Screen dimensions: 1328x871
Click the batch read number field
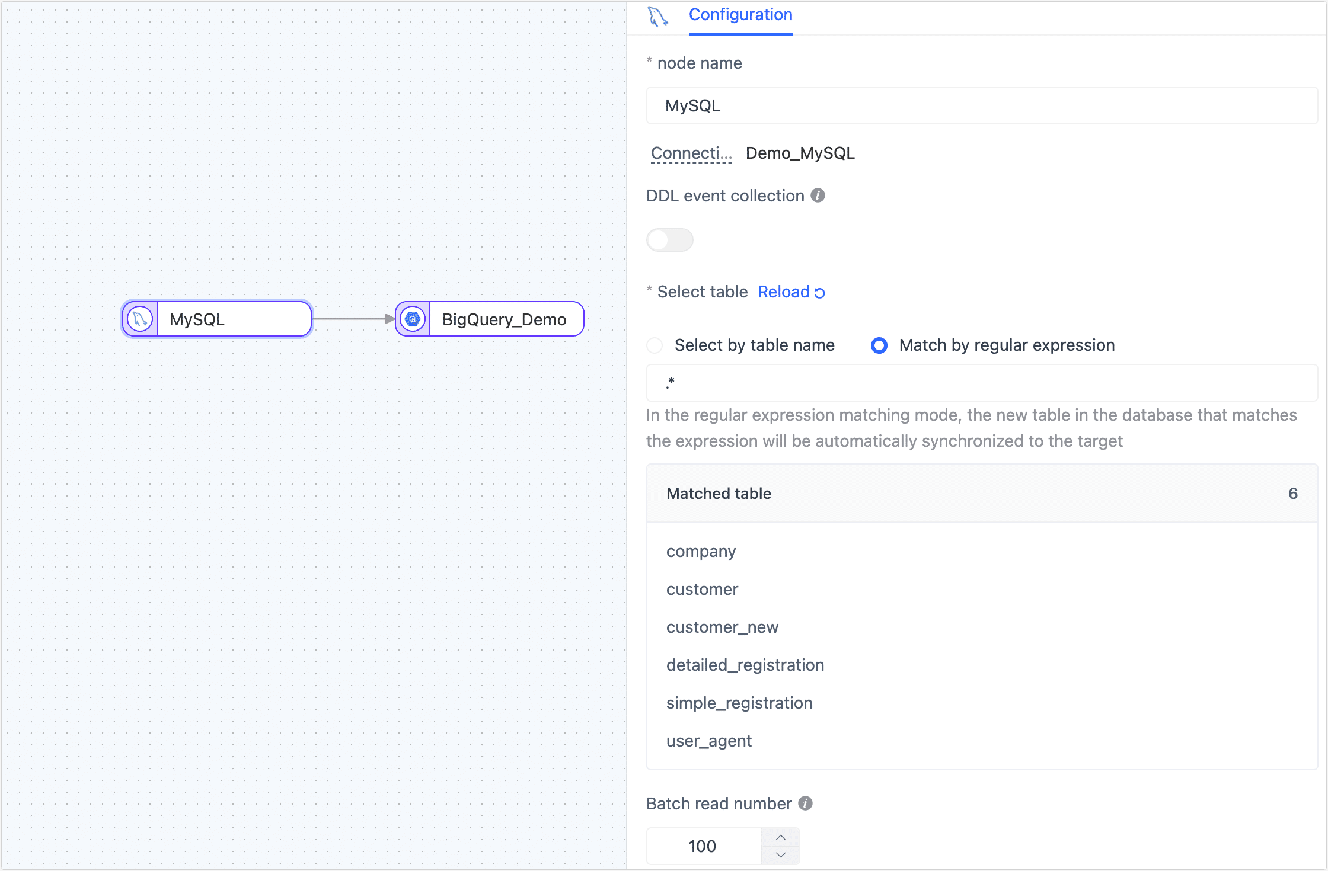[703, 846]
